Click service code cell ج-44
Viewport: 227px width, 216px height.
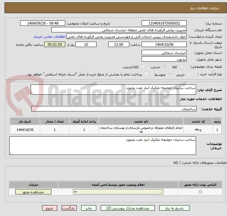pos(198,130)
